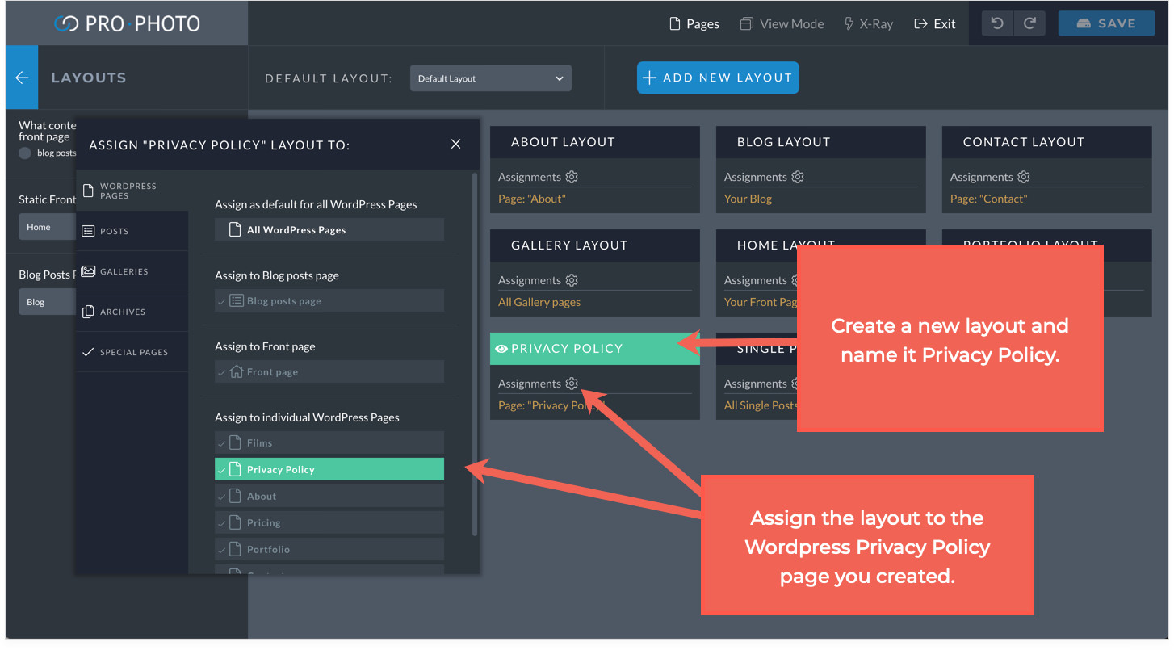Select the Galleries tab
1174x650 pixels.
(132, 271)
